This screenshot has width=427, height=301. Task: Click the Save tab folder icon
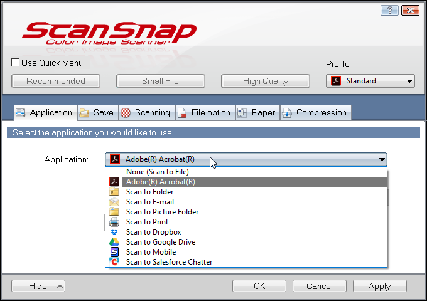click(84, 113)
